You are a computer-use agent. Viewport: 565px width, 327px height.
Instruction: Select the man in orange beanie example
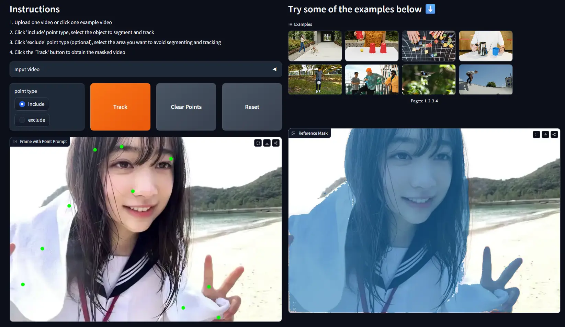[x=372, y=79]
